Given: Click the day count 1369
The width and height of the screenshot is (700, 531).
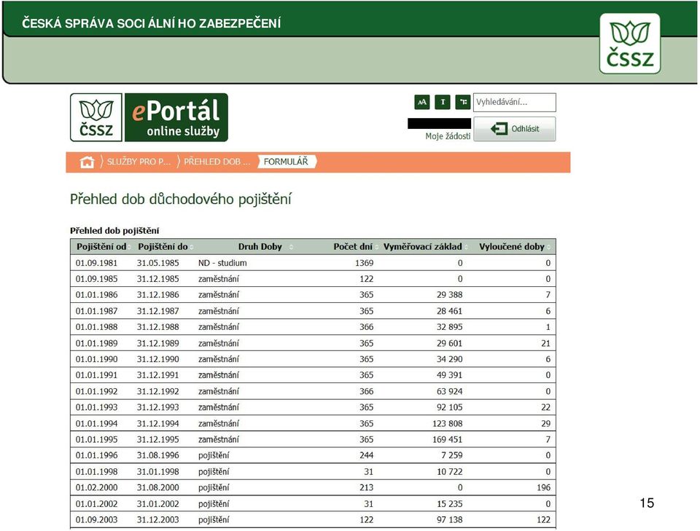Looking at the screenshot, I should 365,263.
